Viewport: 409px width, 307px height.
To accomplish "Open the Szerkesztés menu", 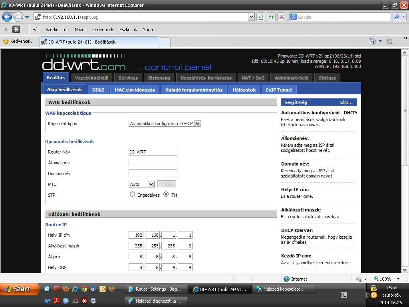I will point(57,30).
